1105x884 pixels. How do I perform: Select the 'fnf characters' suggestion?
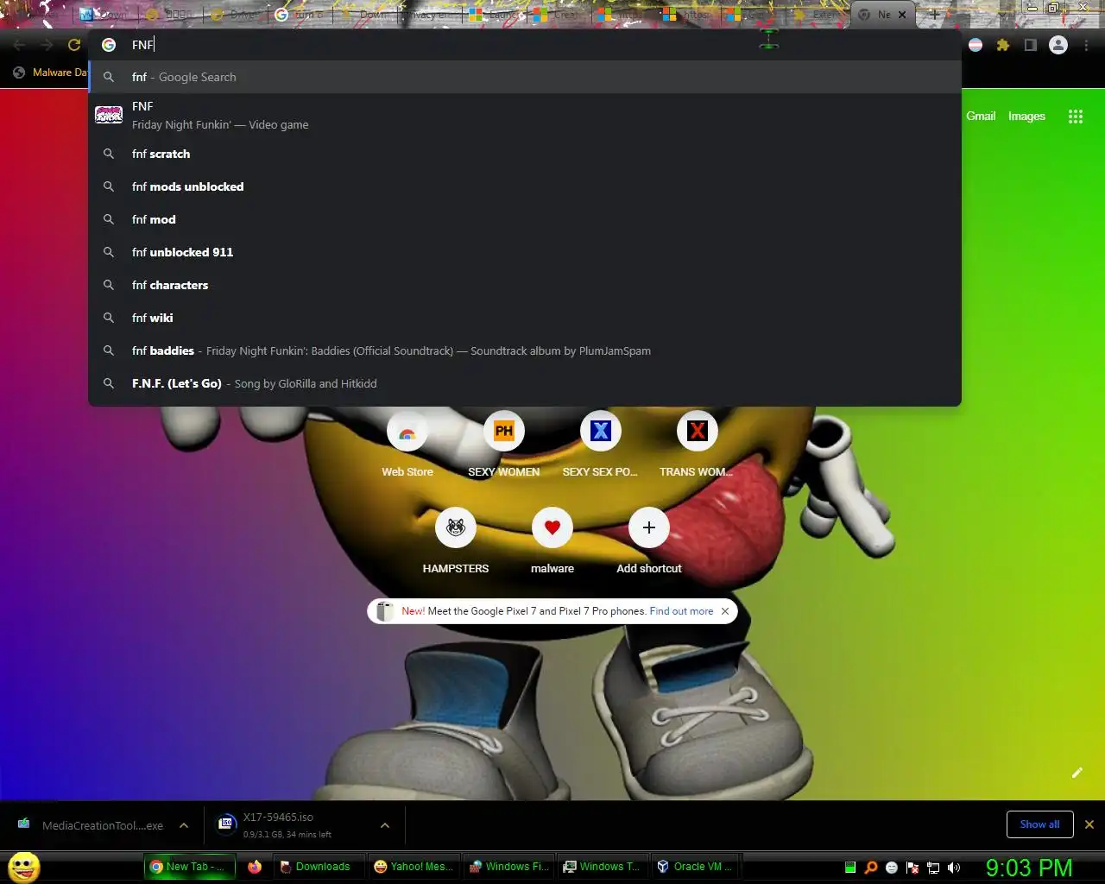525,285
